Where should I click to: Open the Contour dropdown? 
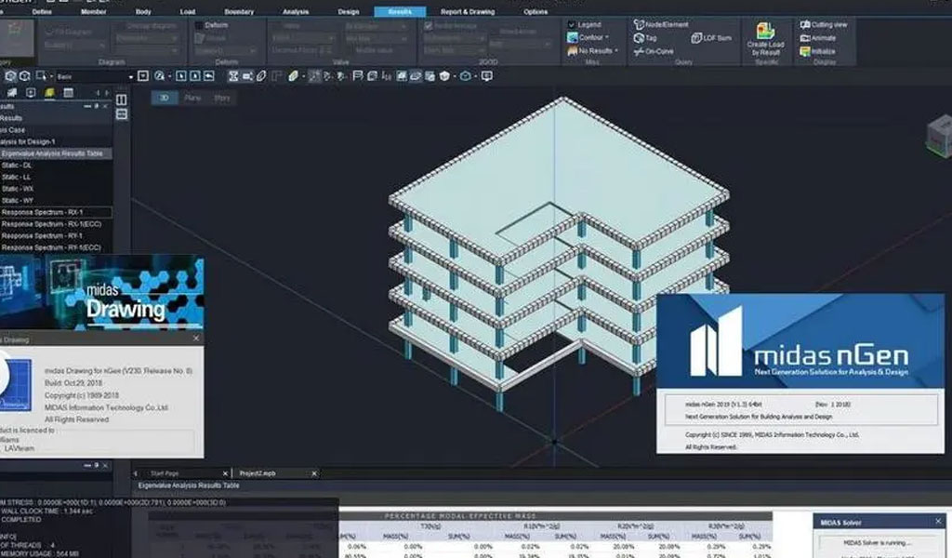click(x=591, y=38)
